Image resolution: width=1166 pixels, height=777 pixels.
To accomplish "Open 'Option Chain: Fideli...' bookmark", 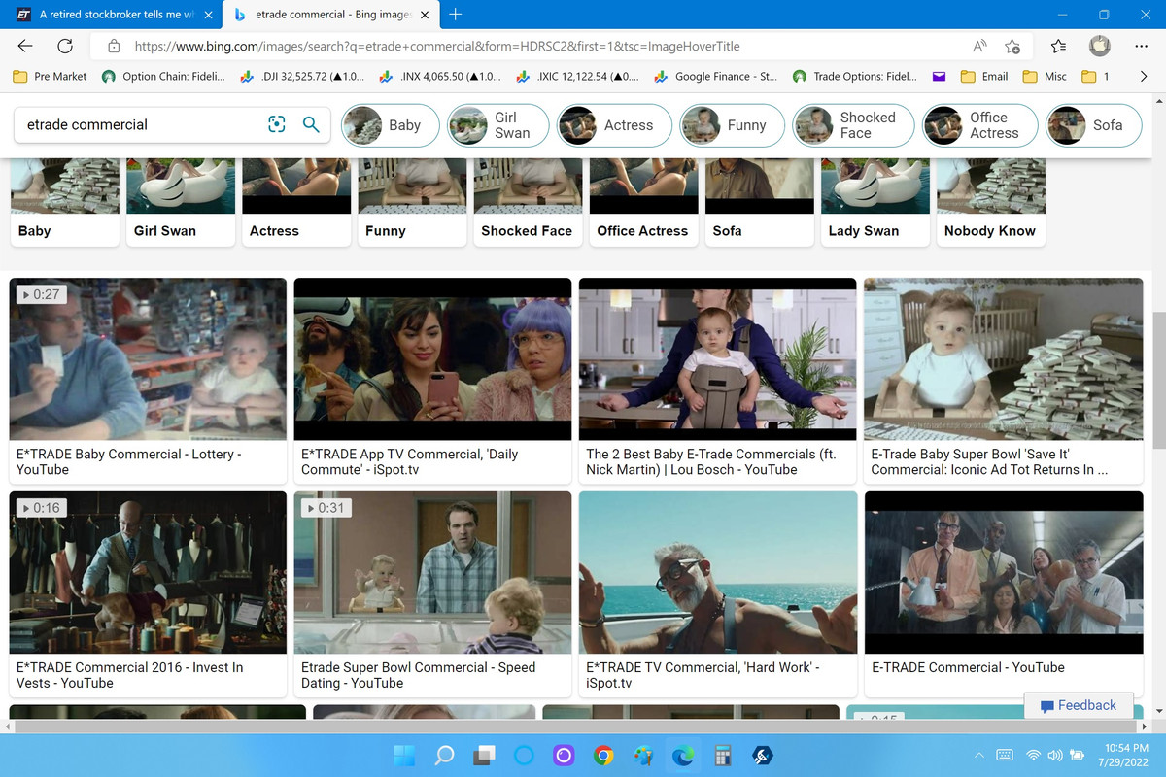I will [163, 76].
